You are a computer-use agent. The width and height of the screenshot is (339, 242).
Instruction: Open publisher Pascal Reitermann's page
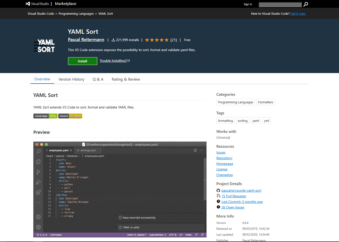pos(86,40)
